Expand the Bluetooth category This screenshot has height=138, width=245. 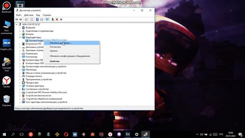20,28
